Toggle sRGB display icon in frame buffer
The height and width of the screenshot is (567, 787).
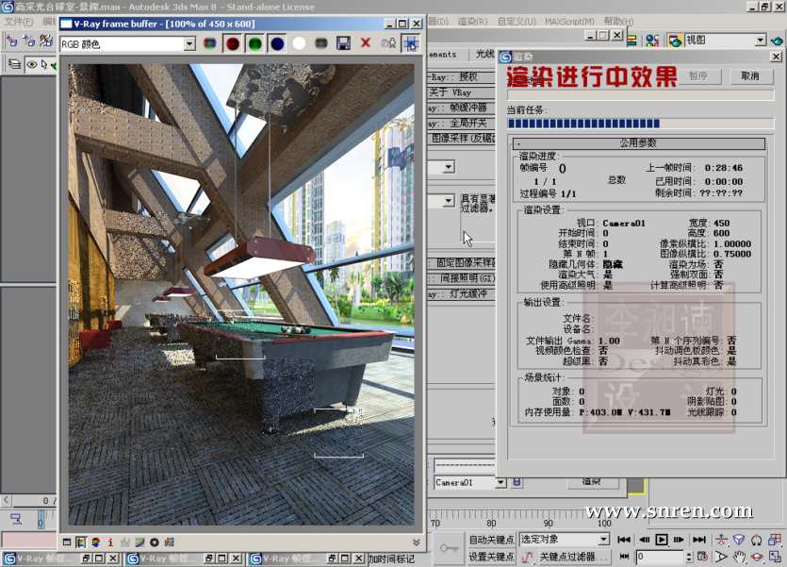(x=169, y=542)
